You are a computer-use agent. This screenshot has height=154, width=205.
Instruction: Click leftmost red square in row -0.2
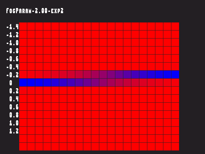pos(23,74)
